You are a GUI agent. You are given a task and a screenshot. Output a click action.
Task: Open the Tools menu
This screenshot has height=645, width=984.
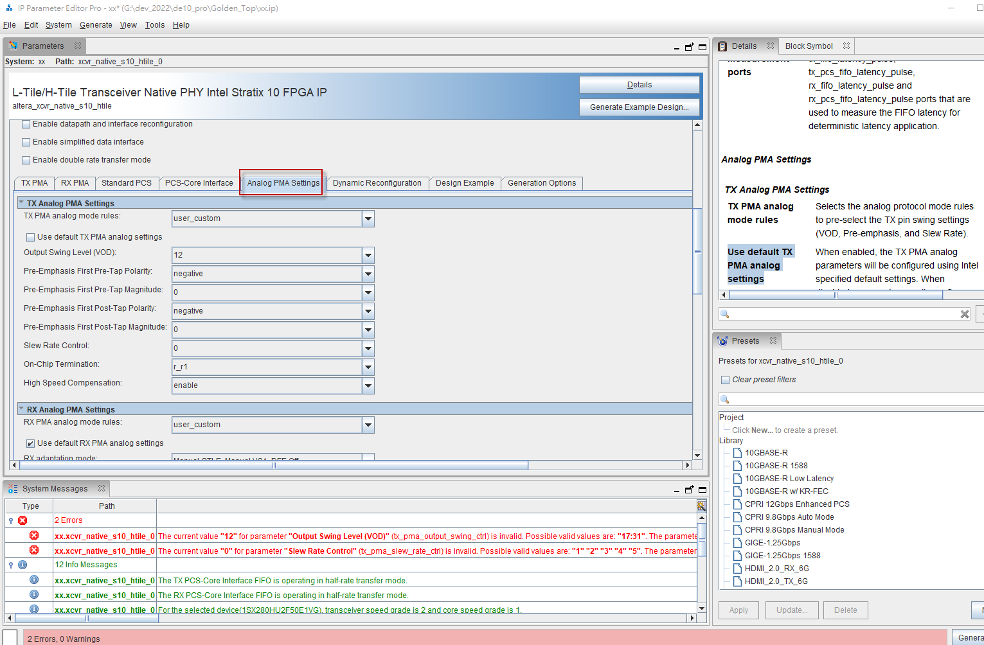tap(155, 25)
